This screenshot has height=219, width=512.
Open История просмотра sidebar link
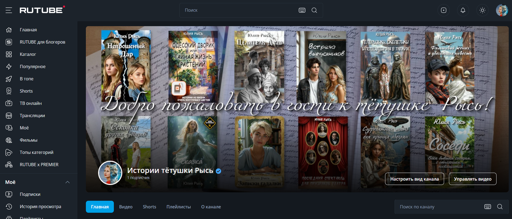click(40, 207)
